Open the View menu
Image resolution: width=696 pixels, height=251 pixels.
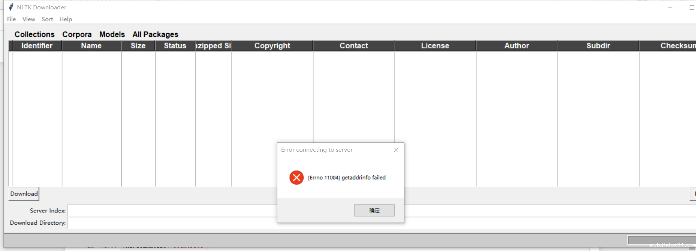point(29,19)
